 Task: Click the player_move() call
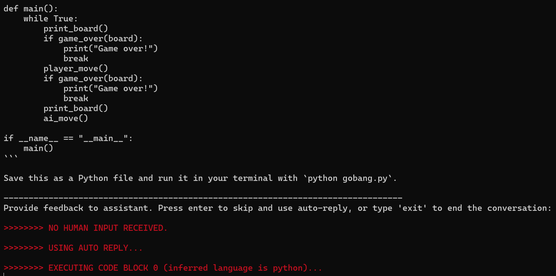click(76, 68)
